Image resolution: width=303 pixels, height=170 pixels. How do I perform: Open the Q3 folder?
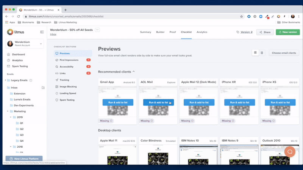pos(22,135)
